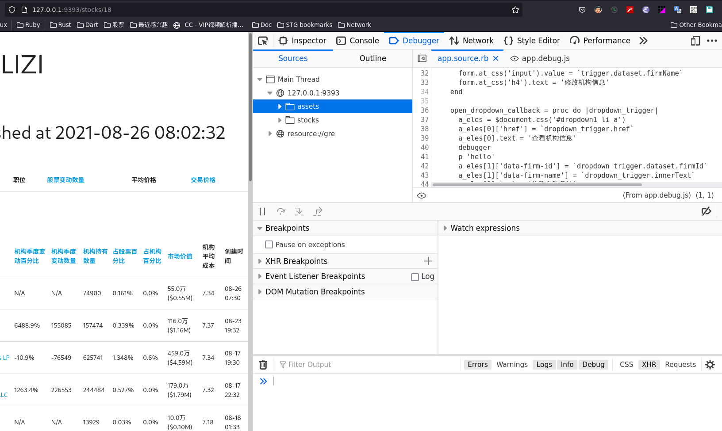Expand Event Listener Breakpoints section
This screenshot has width=722, height=431.
point(260,277)
